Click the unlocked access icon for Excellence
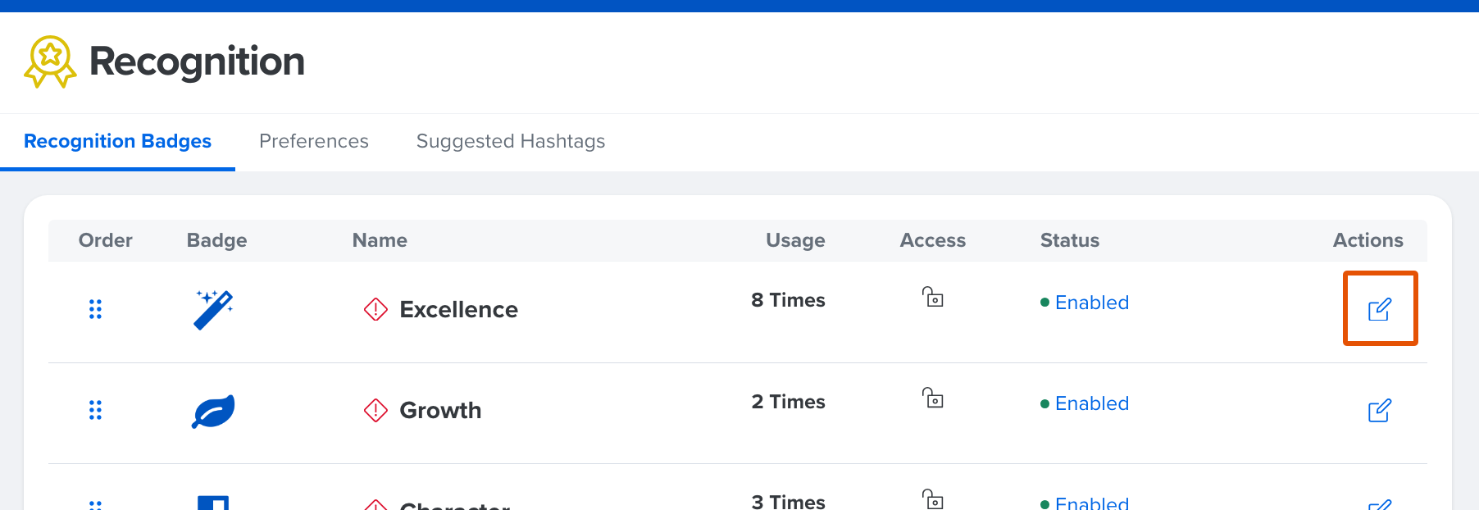Image resolution: width=1479 pixels, height=510 pixels. tap(933, 297)
